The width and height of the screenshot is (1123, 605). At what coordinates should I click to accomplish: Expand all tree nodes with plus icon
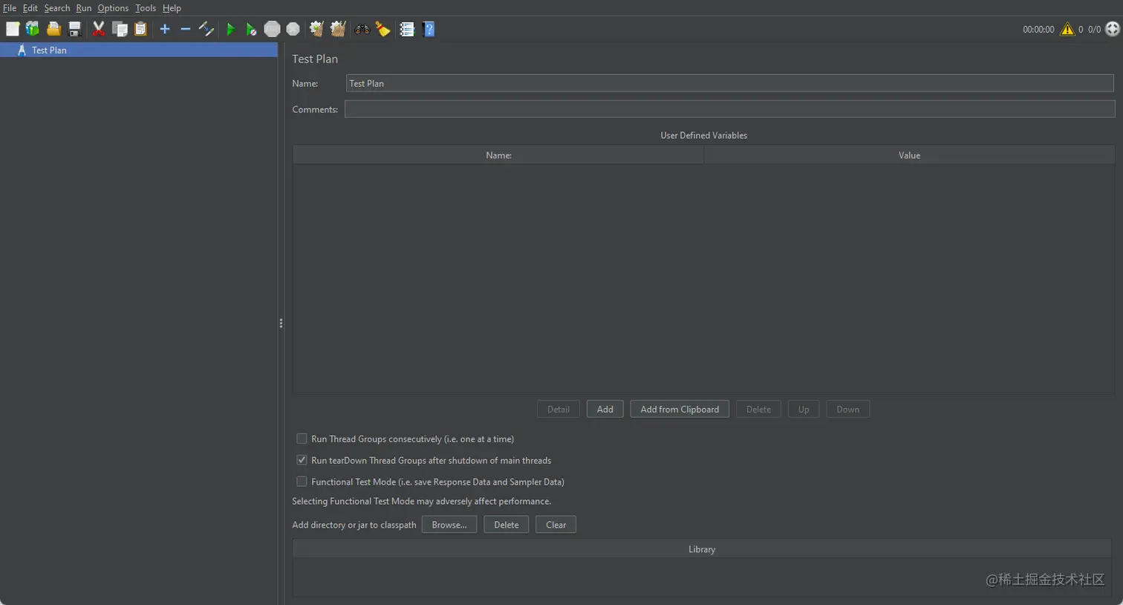coord(165,29)
